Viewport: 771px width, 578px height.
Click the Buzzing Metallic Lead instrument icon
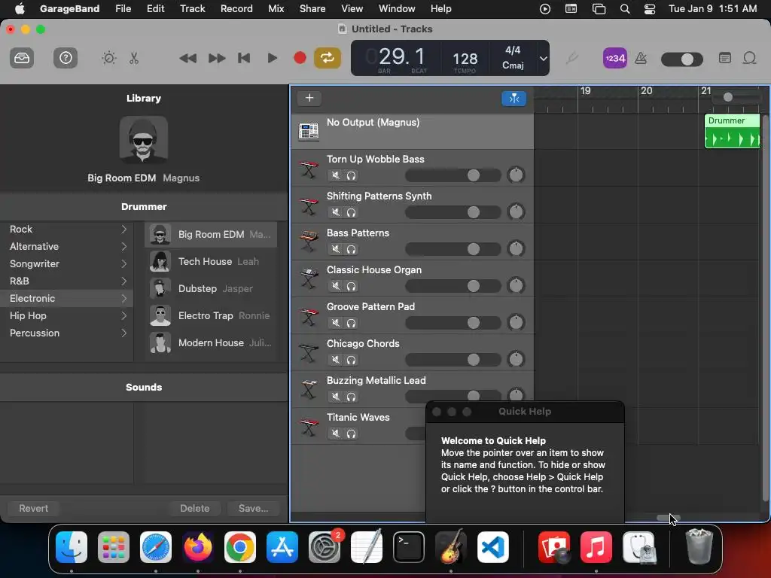tap(309, 389)
